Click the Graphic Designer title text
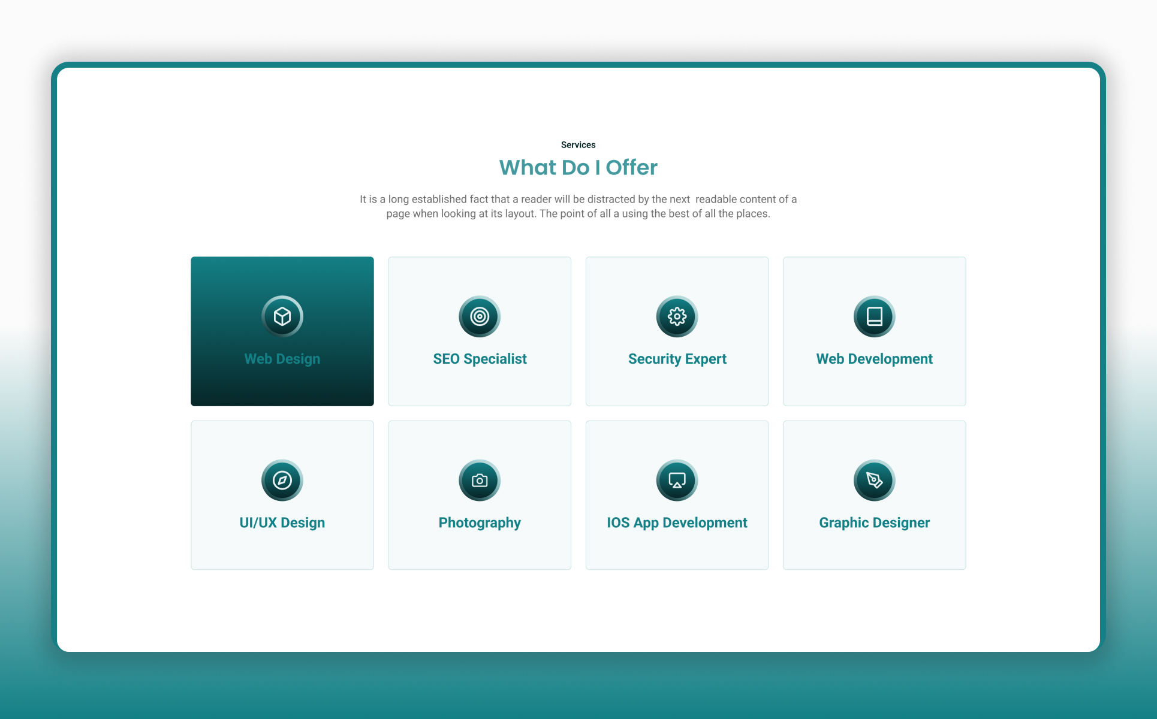This screenshot has width=1157, height=719. click(874, 522)
